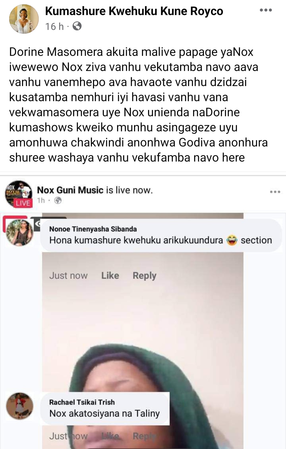Open Nonoe Tinenyasha Sibanda's profile photo

tap(20, 233)
